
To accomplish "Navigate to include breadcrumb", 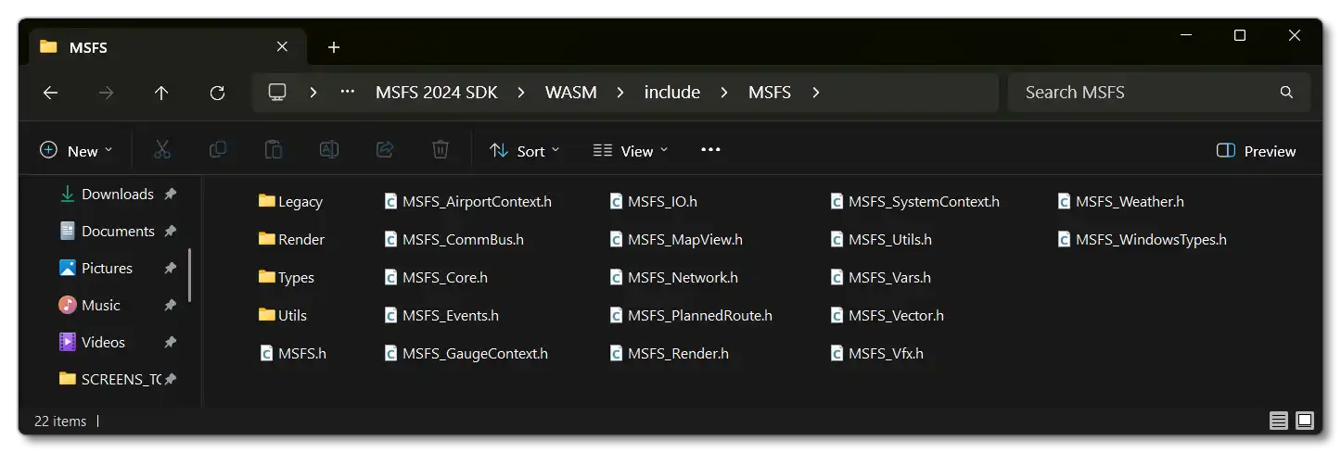I will (x=672, y=93).
